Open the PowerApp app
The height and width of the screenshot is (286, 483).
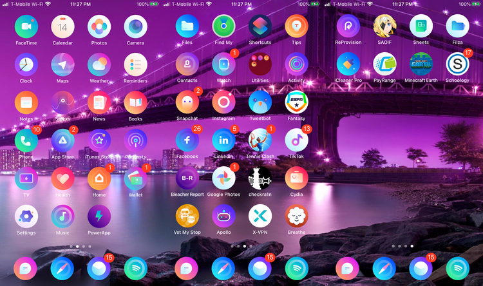[99, 216]
